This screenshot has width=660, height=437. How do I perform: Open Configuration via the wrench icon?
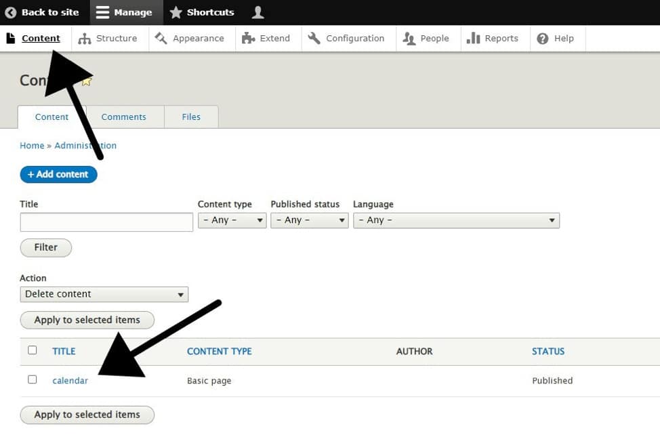click(x=314, y=39)
